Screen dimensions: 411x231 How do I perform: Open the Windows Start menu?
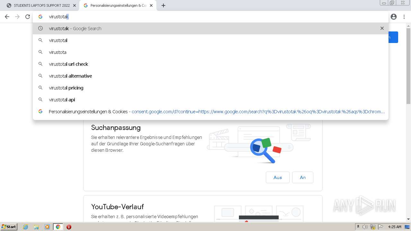pyautogui.click(x=9, y=227)
